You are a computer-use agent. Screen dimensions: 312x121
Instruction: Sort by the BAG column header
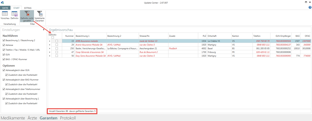coord(296,36)
